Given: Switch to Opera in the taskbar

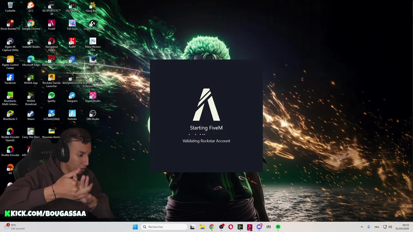Looking at the screenshot, I should point(231,227).
